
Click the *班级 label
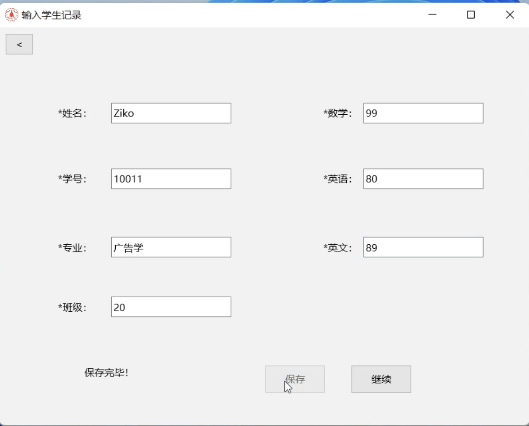pyautogui.click(x=72, y=307)
